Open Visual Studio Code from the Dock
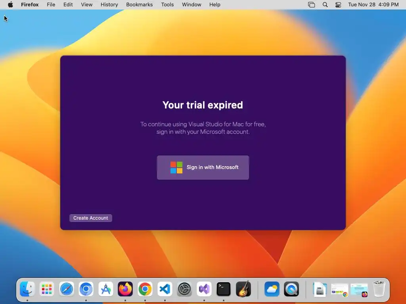The height and width of the screenshot is (304, 406). pos(165,289)
